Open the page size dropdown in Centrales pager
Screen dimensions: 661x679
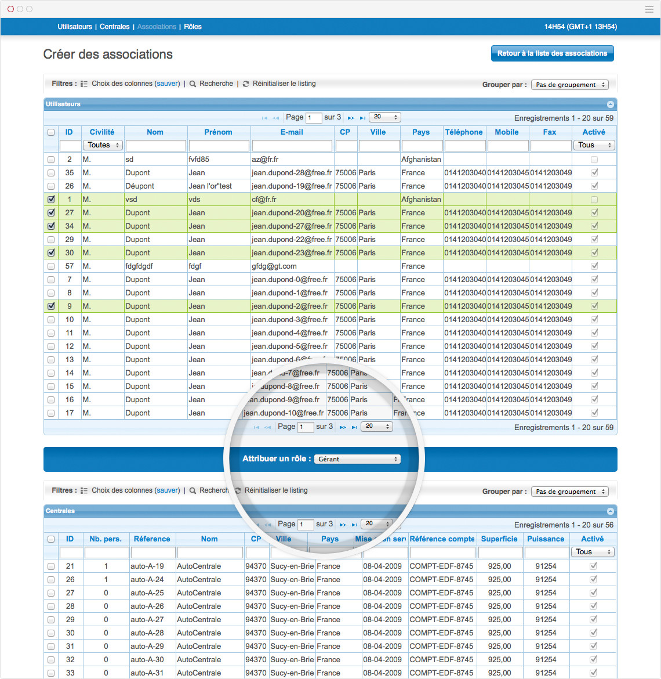click(x=377, y=523)
